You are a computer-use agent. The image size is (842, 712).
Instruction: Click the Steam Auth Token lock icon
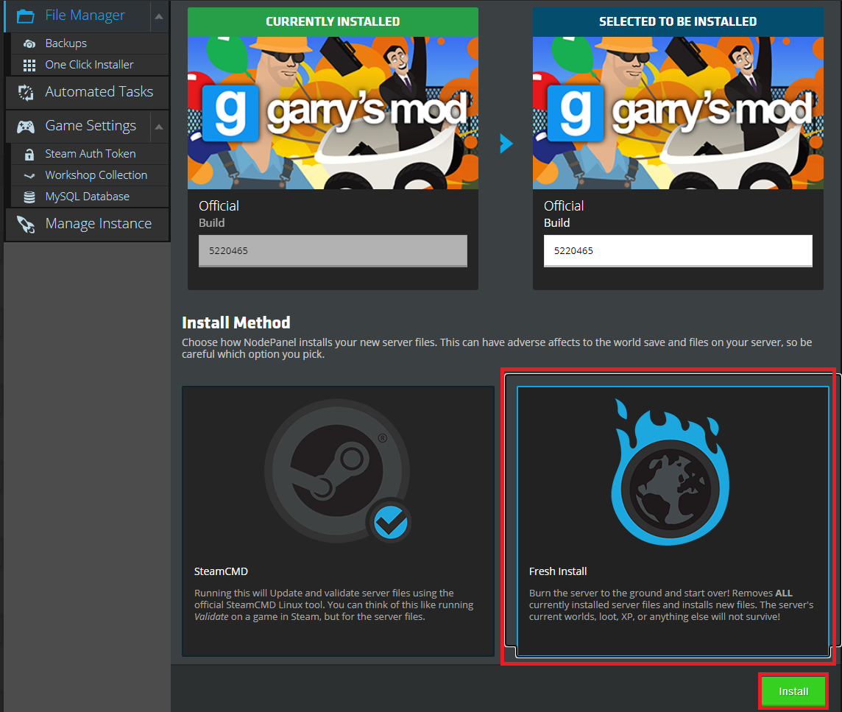[29, 153]
